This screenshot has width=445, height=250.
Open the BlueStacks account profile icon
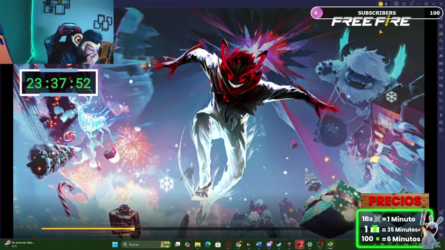(396, 4)
